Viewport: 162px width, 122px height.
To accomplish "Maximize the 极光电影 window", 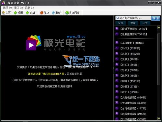I will [154, 3].
